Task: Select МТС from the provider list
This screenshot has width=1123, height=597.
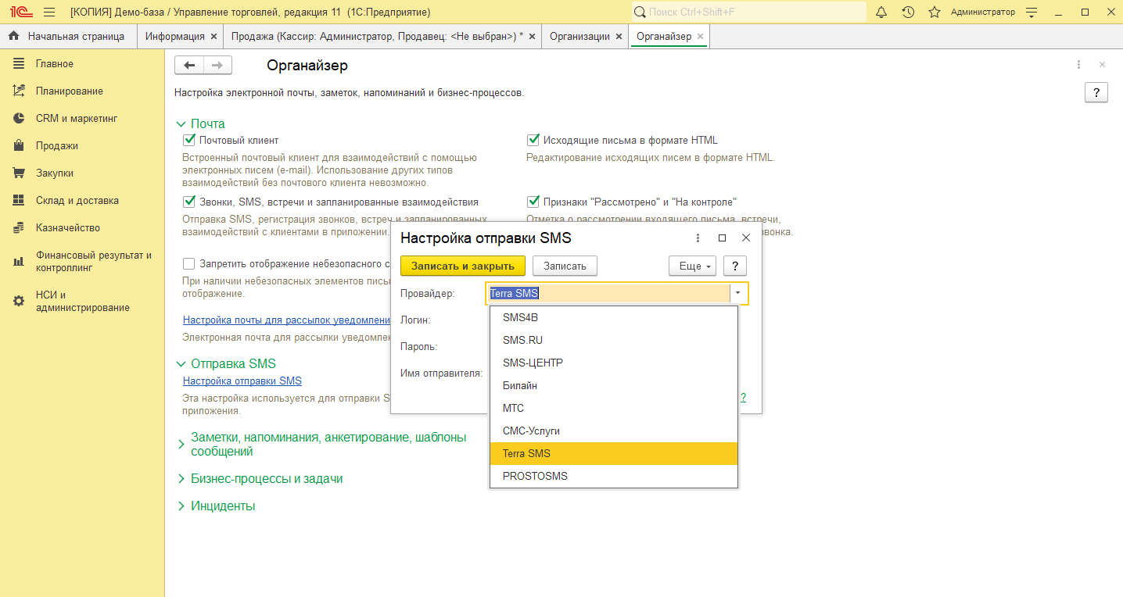Action: point(514,408)
